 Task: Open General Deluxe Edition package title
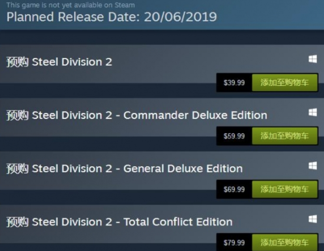[125, 169]
